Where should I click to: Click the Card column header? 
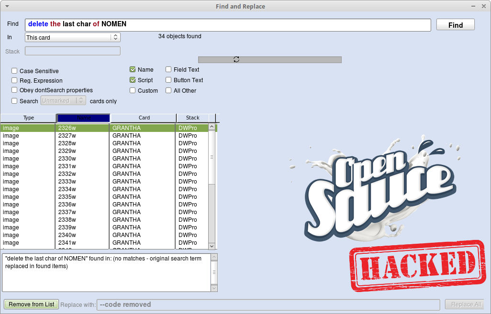(x=144, y=118)
